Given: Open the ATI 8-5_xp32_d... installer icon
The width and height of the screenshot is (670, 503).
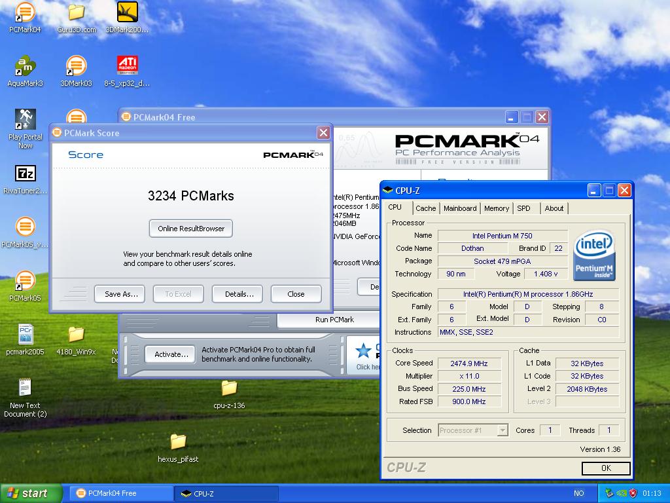Looking at the screenshot, I should [x=128, y=71].
